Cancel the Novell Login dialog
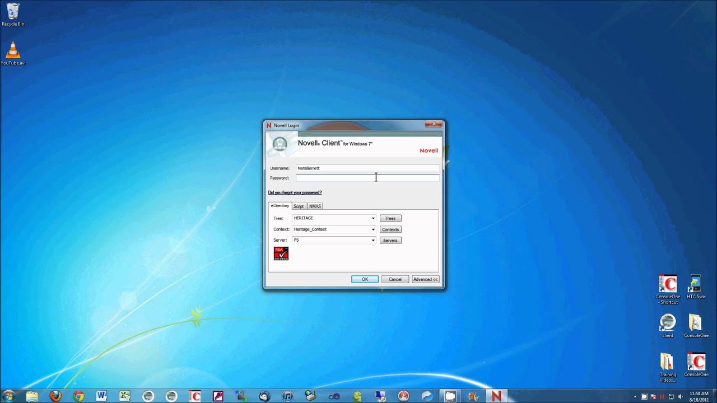717x403 pixels. (395, 279)
